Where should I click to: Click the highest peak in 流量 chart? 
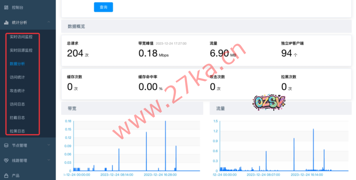pyautogui.click(x=313, y=149)
